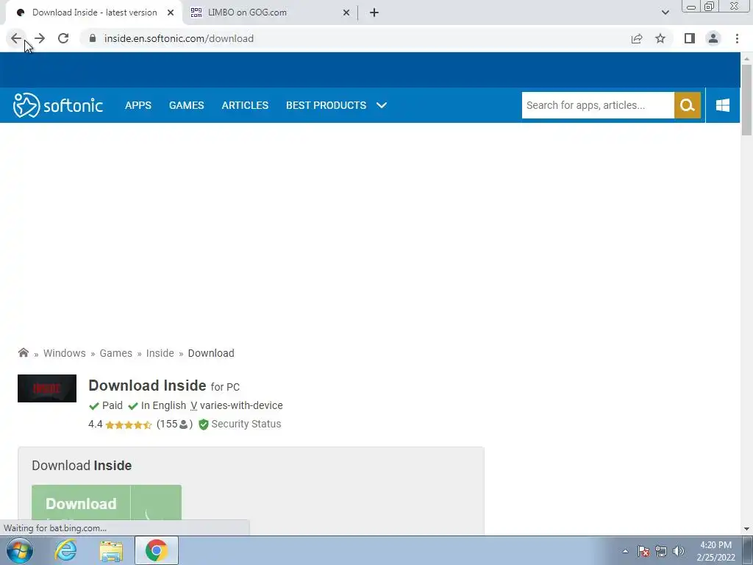
Task: Expand the tab search chevron
Action: pos(665,13)
